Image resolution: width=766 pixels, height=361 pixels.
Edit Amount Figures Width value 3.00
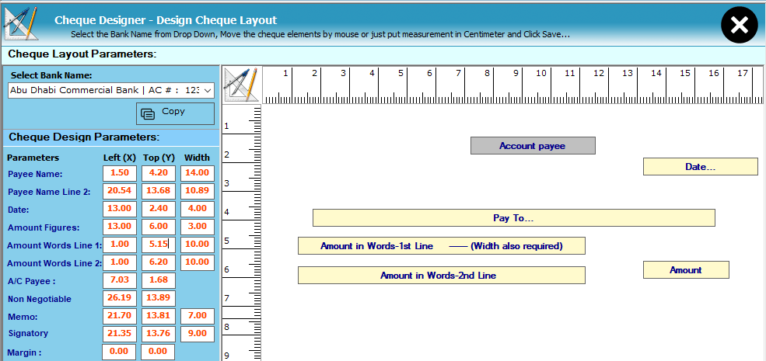pyautogui.click(x=198, y=227)
